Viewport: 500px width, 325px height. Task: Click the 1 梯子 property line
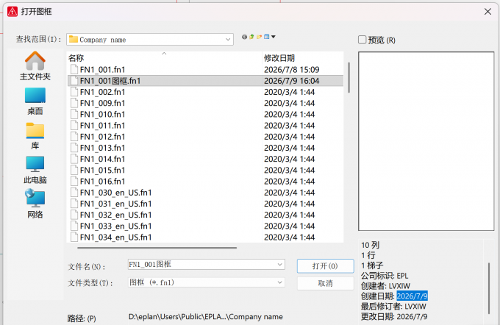click(372, 265)
